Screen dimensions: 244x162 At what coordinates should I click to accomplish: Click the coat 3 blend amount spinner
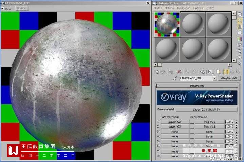point(236,132)
